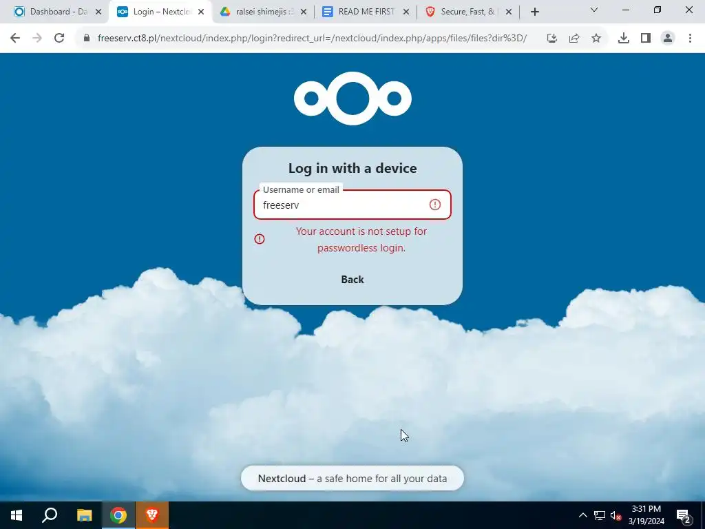Open the taskbar clock and date
The width and height of the screenshot is (705, 529).
point(646,515)
